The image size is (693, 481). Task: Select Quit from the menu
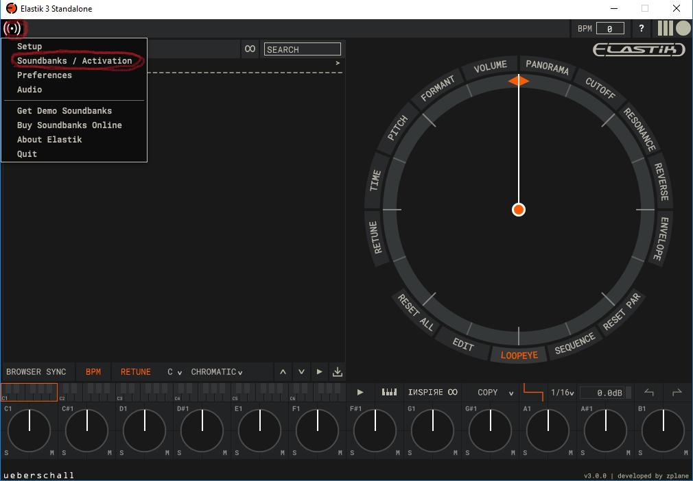[x=27, y=154]
